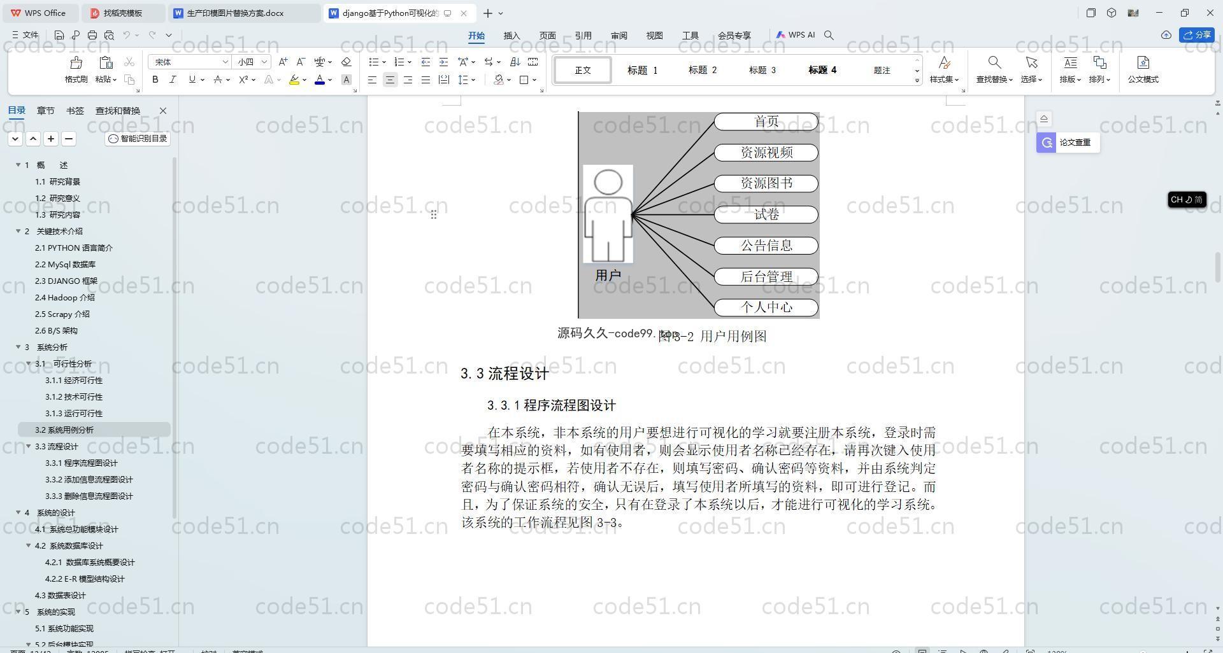Set paragraph to right align
The width and height of the screenshot is (1223, 653).
(x=408, y=80)
